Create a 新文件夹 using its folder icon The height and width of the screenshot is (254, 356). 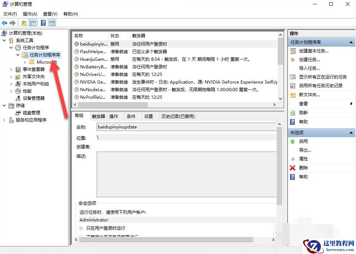[x=294, y=95]
